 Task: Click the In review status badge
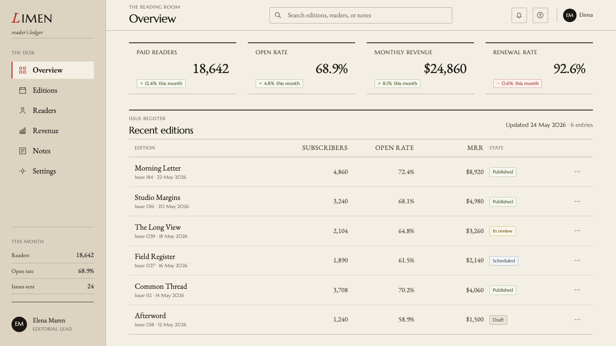pyautogui.click(x=502, y=231)
